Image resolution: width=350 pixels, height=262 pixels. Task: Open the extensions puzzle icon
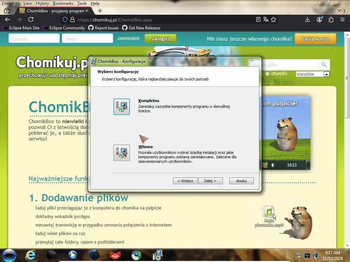point(331,19)
